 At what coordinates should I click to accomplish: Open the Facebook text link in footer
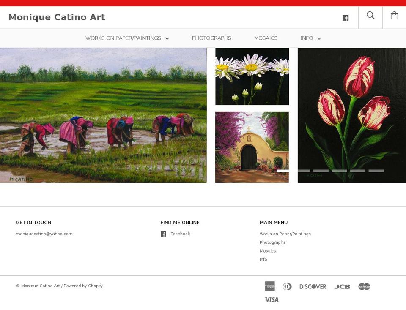coord(180,234)
